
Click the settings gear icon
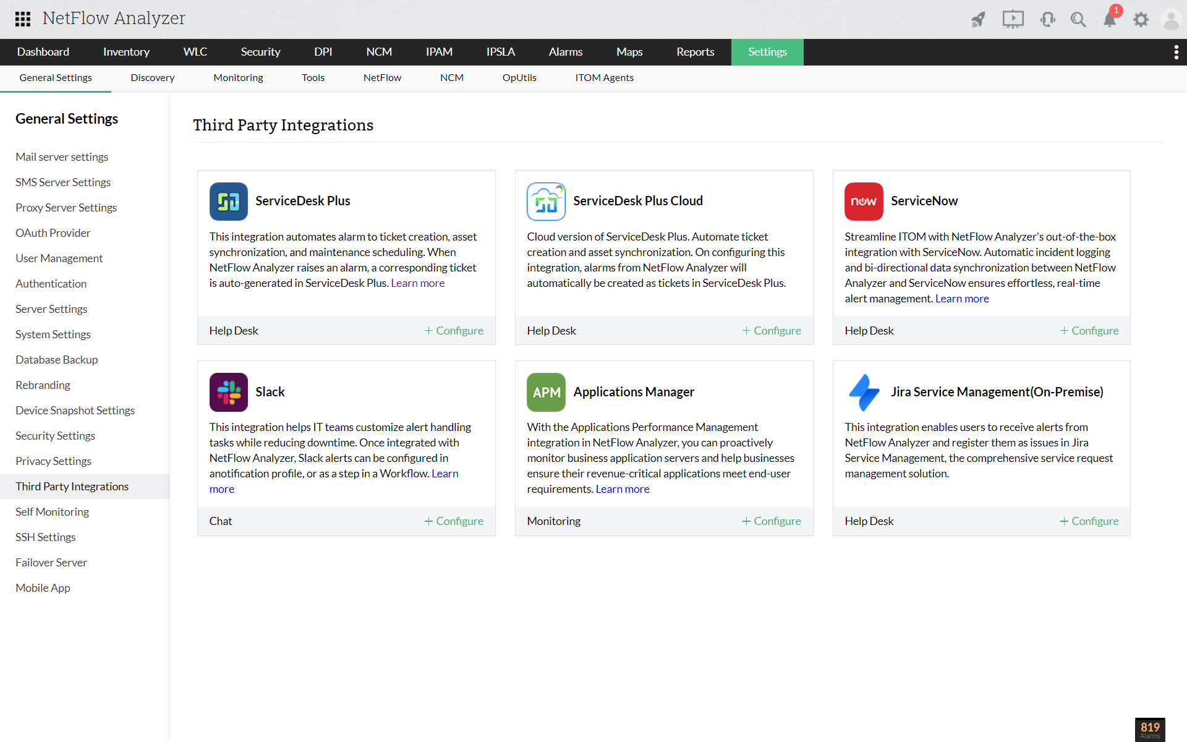(1141, 20)
